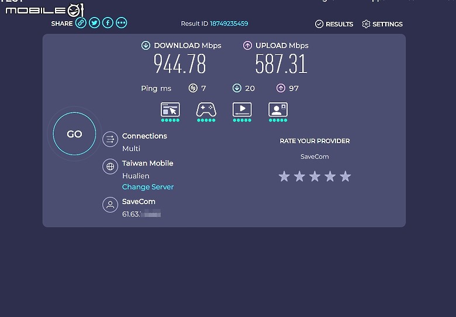The image size is (456, 317).
Task: Share result on Twitter
Action: point(94,23)
